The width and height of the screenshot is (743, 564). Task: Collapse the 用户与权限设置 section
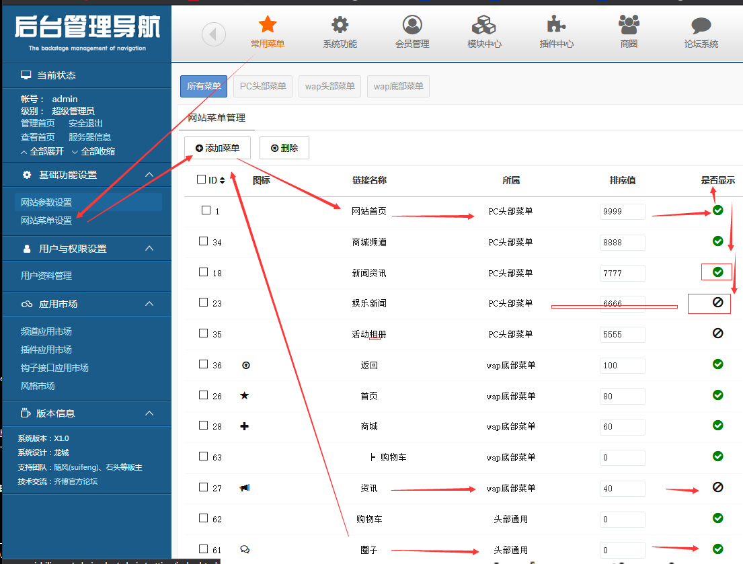[149, 249]
